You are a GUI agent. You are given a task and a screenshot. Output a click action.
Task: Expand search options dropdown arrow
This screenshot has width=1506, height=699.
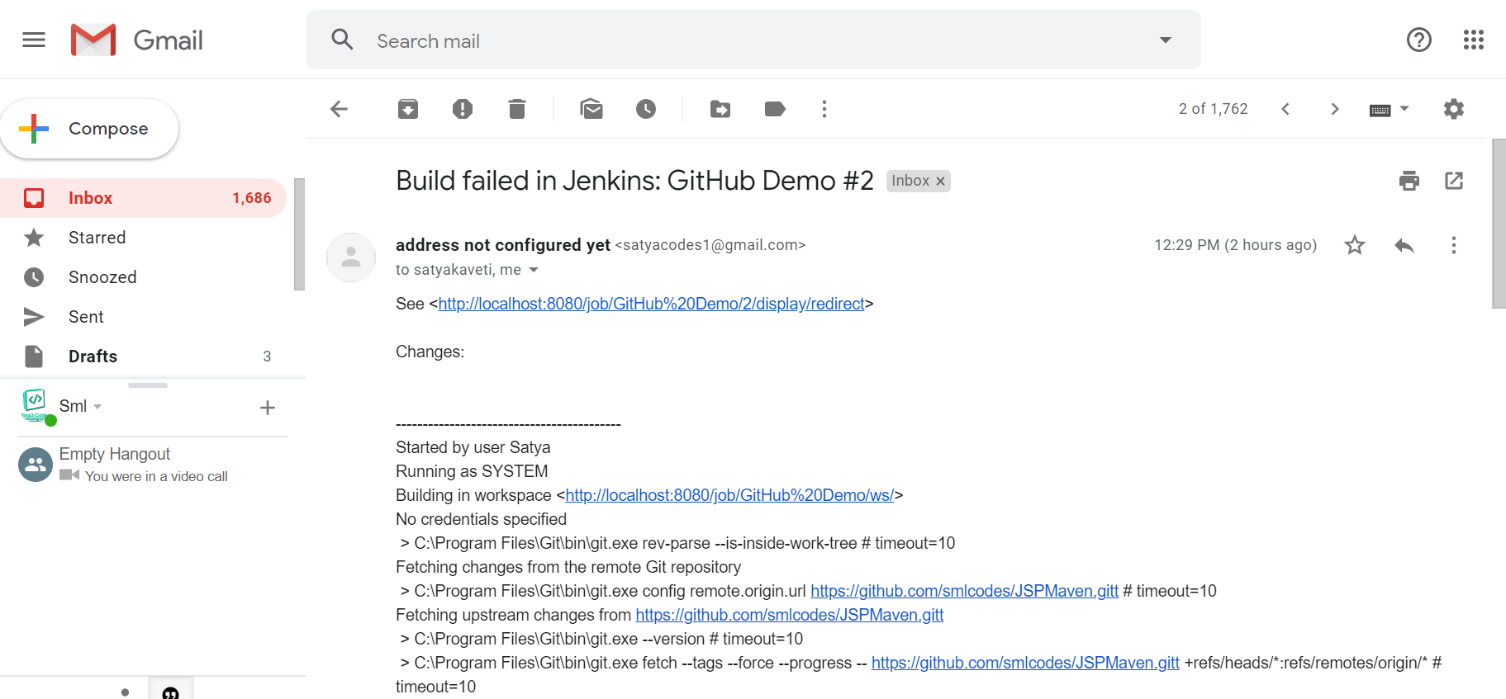point(1166,40)
